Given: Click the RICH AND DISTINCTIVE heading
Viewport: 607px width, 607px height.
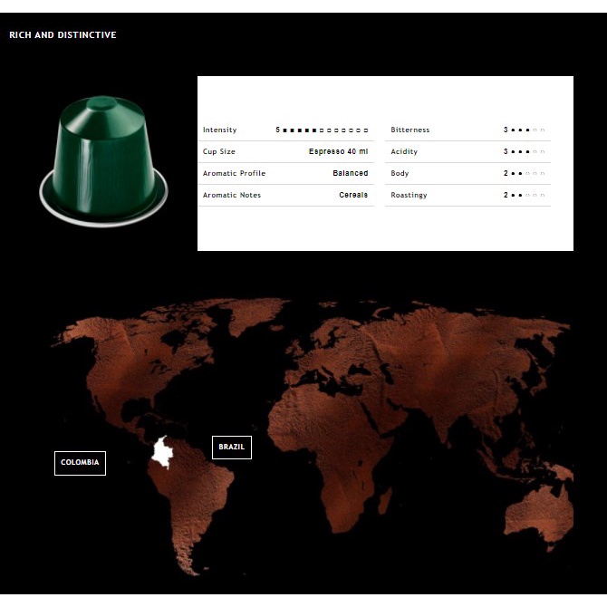Looking at the screenshot, I should click(x=63, y=35).
